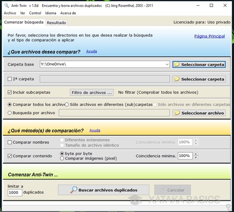The width and height of the screenshot is (234, 212).
Task: Start Buscar archivos duplicados
Action: tap(103, 190)
